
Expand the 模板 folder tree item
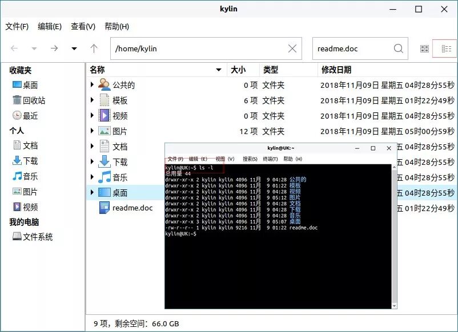(93, 100)
